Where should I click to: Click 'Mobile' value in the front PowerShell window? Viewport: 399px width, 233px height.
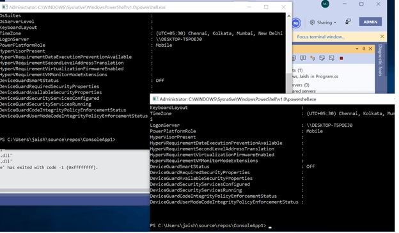[x=315, y=131]
